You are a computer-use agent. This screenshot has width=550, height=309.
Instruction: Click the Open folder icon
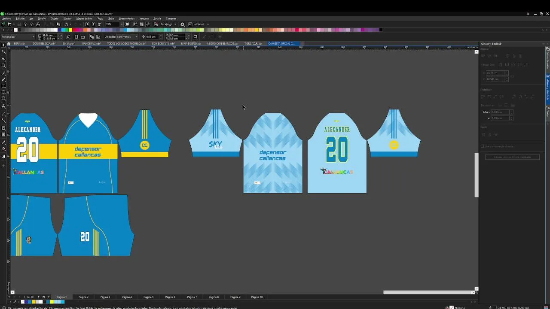[x=9, y=24]
